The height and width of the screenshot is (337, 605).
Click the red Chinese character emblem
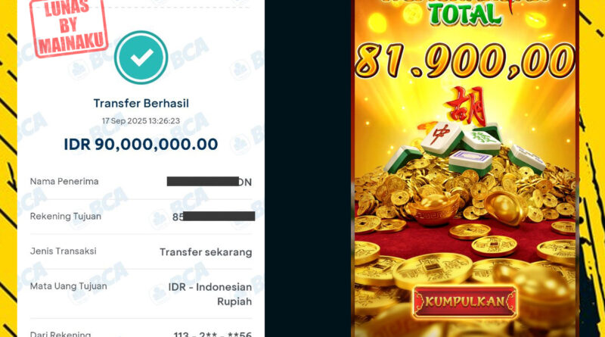point(465,106)
